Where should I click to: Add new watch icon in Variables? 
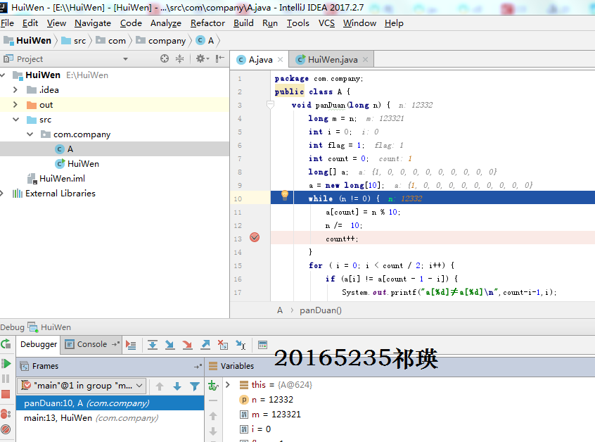(213, 386)
